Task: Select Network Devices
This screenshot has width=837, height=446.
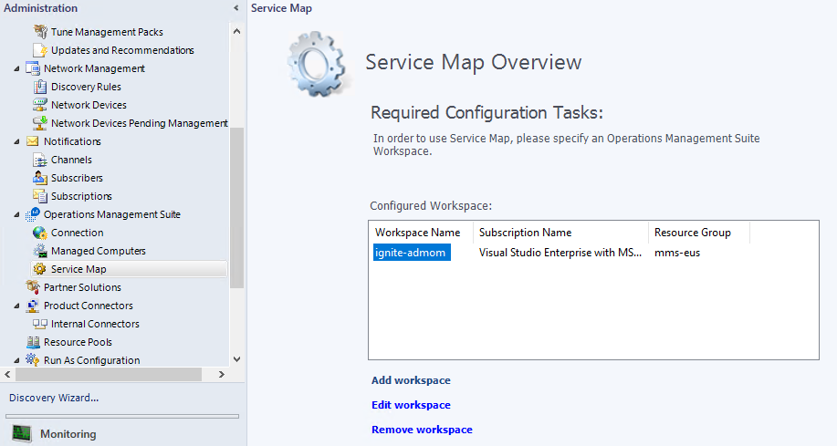Action: (89, 105)
